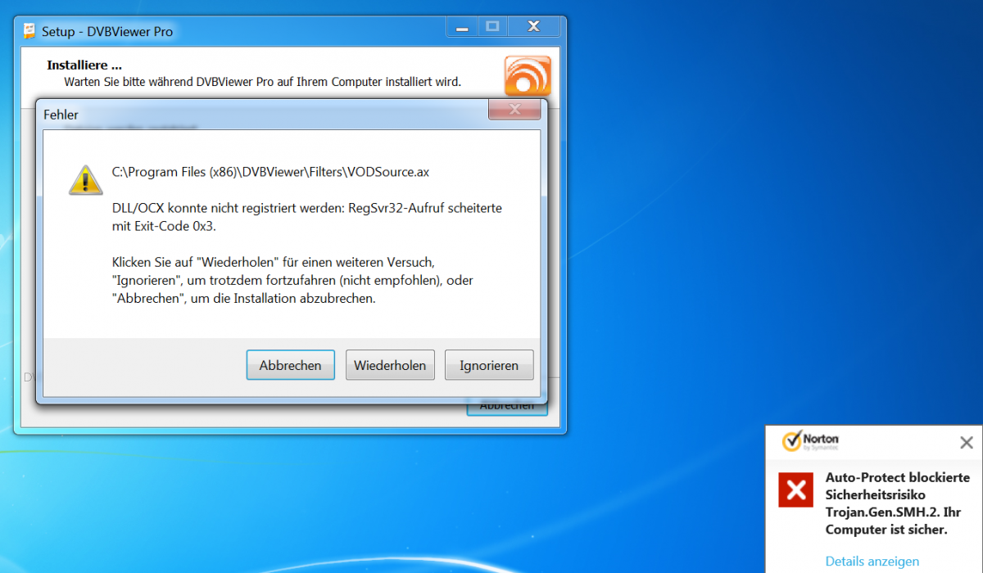Click the 'Installiere ...' heading text
The image size is (983, 573).
[84, 65]
